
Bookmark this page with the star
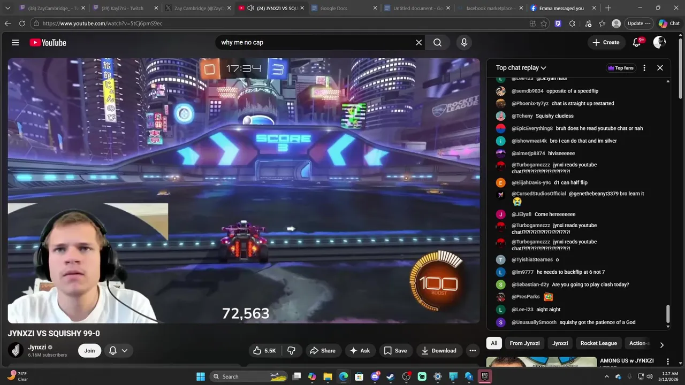click(544, 24)
